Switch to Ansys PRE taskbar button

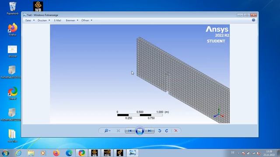coord(107,153)
